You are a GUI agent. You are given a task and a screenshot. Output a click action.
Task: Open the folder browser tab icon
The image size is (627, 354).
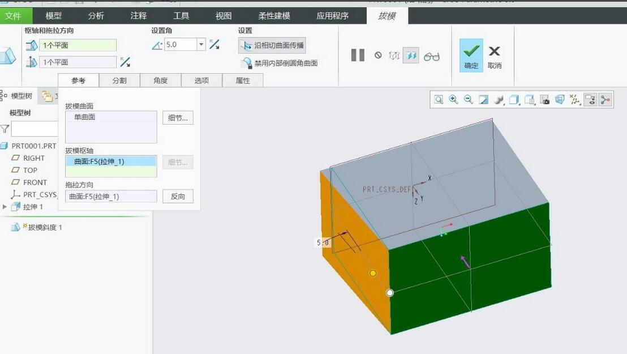[x=48, y=96]
